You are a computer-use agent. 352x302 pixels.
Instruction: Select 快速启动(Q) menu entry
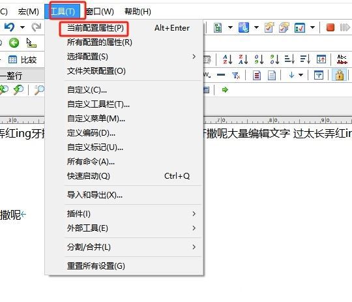tap(124, 175)
